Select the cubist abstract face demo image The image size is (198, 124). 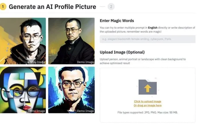[23, 90]
